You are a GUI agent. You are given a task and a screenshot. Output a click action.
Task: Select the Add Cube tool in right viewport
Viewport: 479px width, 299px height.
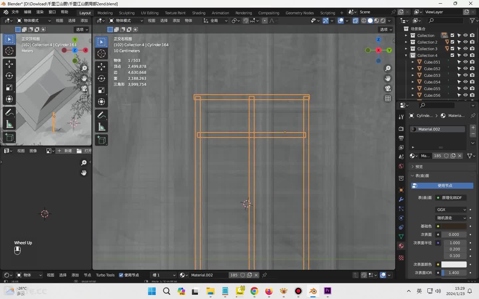point(101,140)
